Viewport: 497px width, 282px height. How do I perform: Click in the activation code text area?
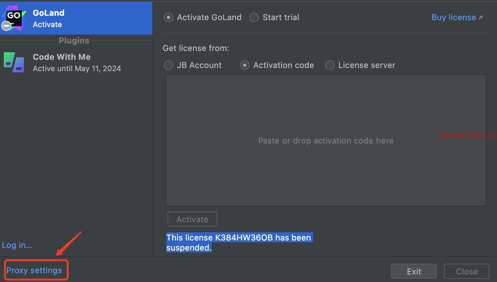(x=326, y=140)
